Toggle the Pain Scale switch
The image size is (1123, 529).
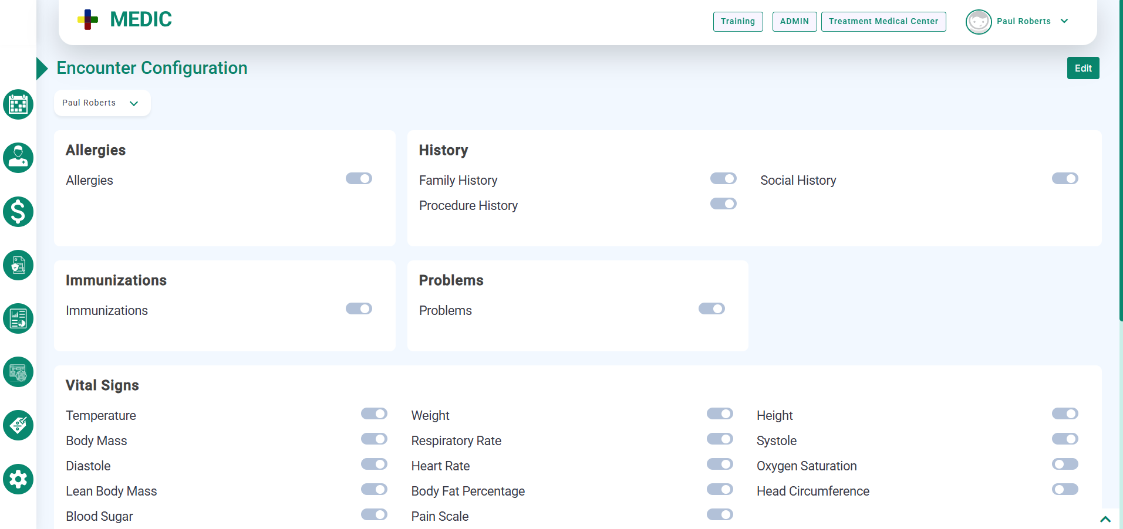[720, 514]
